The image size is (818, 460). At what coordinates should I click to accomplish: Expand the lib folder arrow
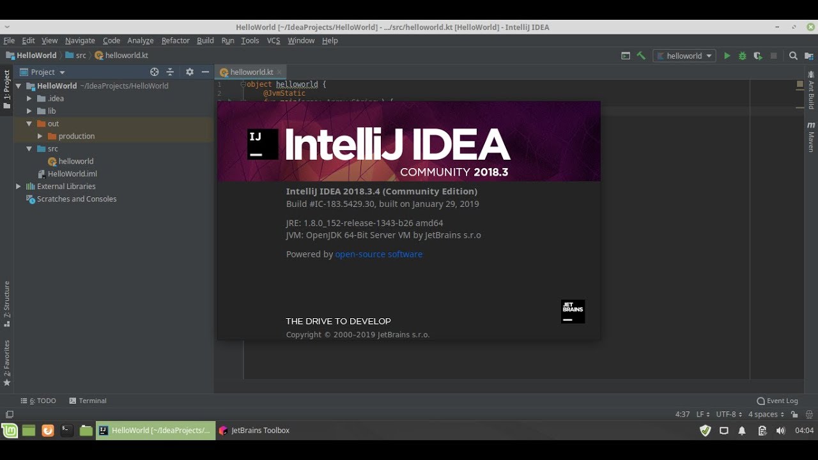click(29, 111)
